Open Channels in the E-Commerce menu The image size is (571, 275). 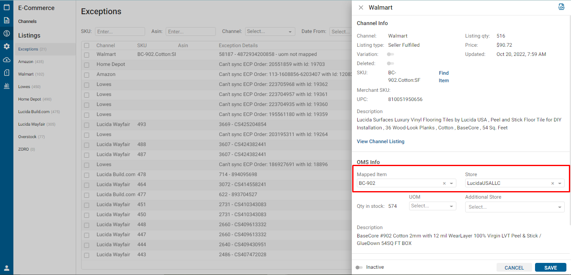[27, 21]
